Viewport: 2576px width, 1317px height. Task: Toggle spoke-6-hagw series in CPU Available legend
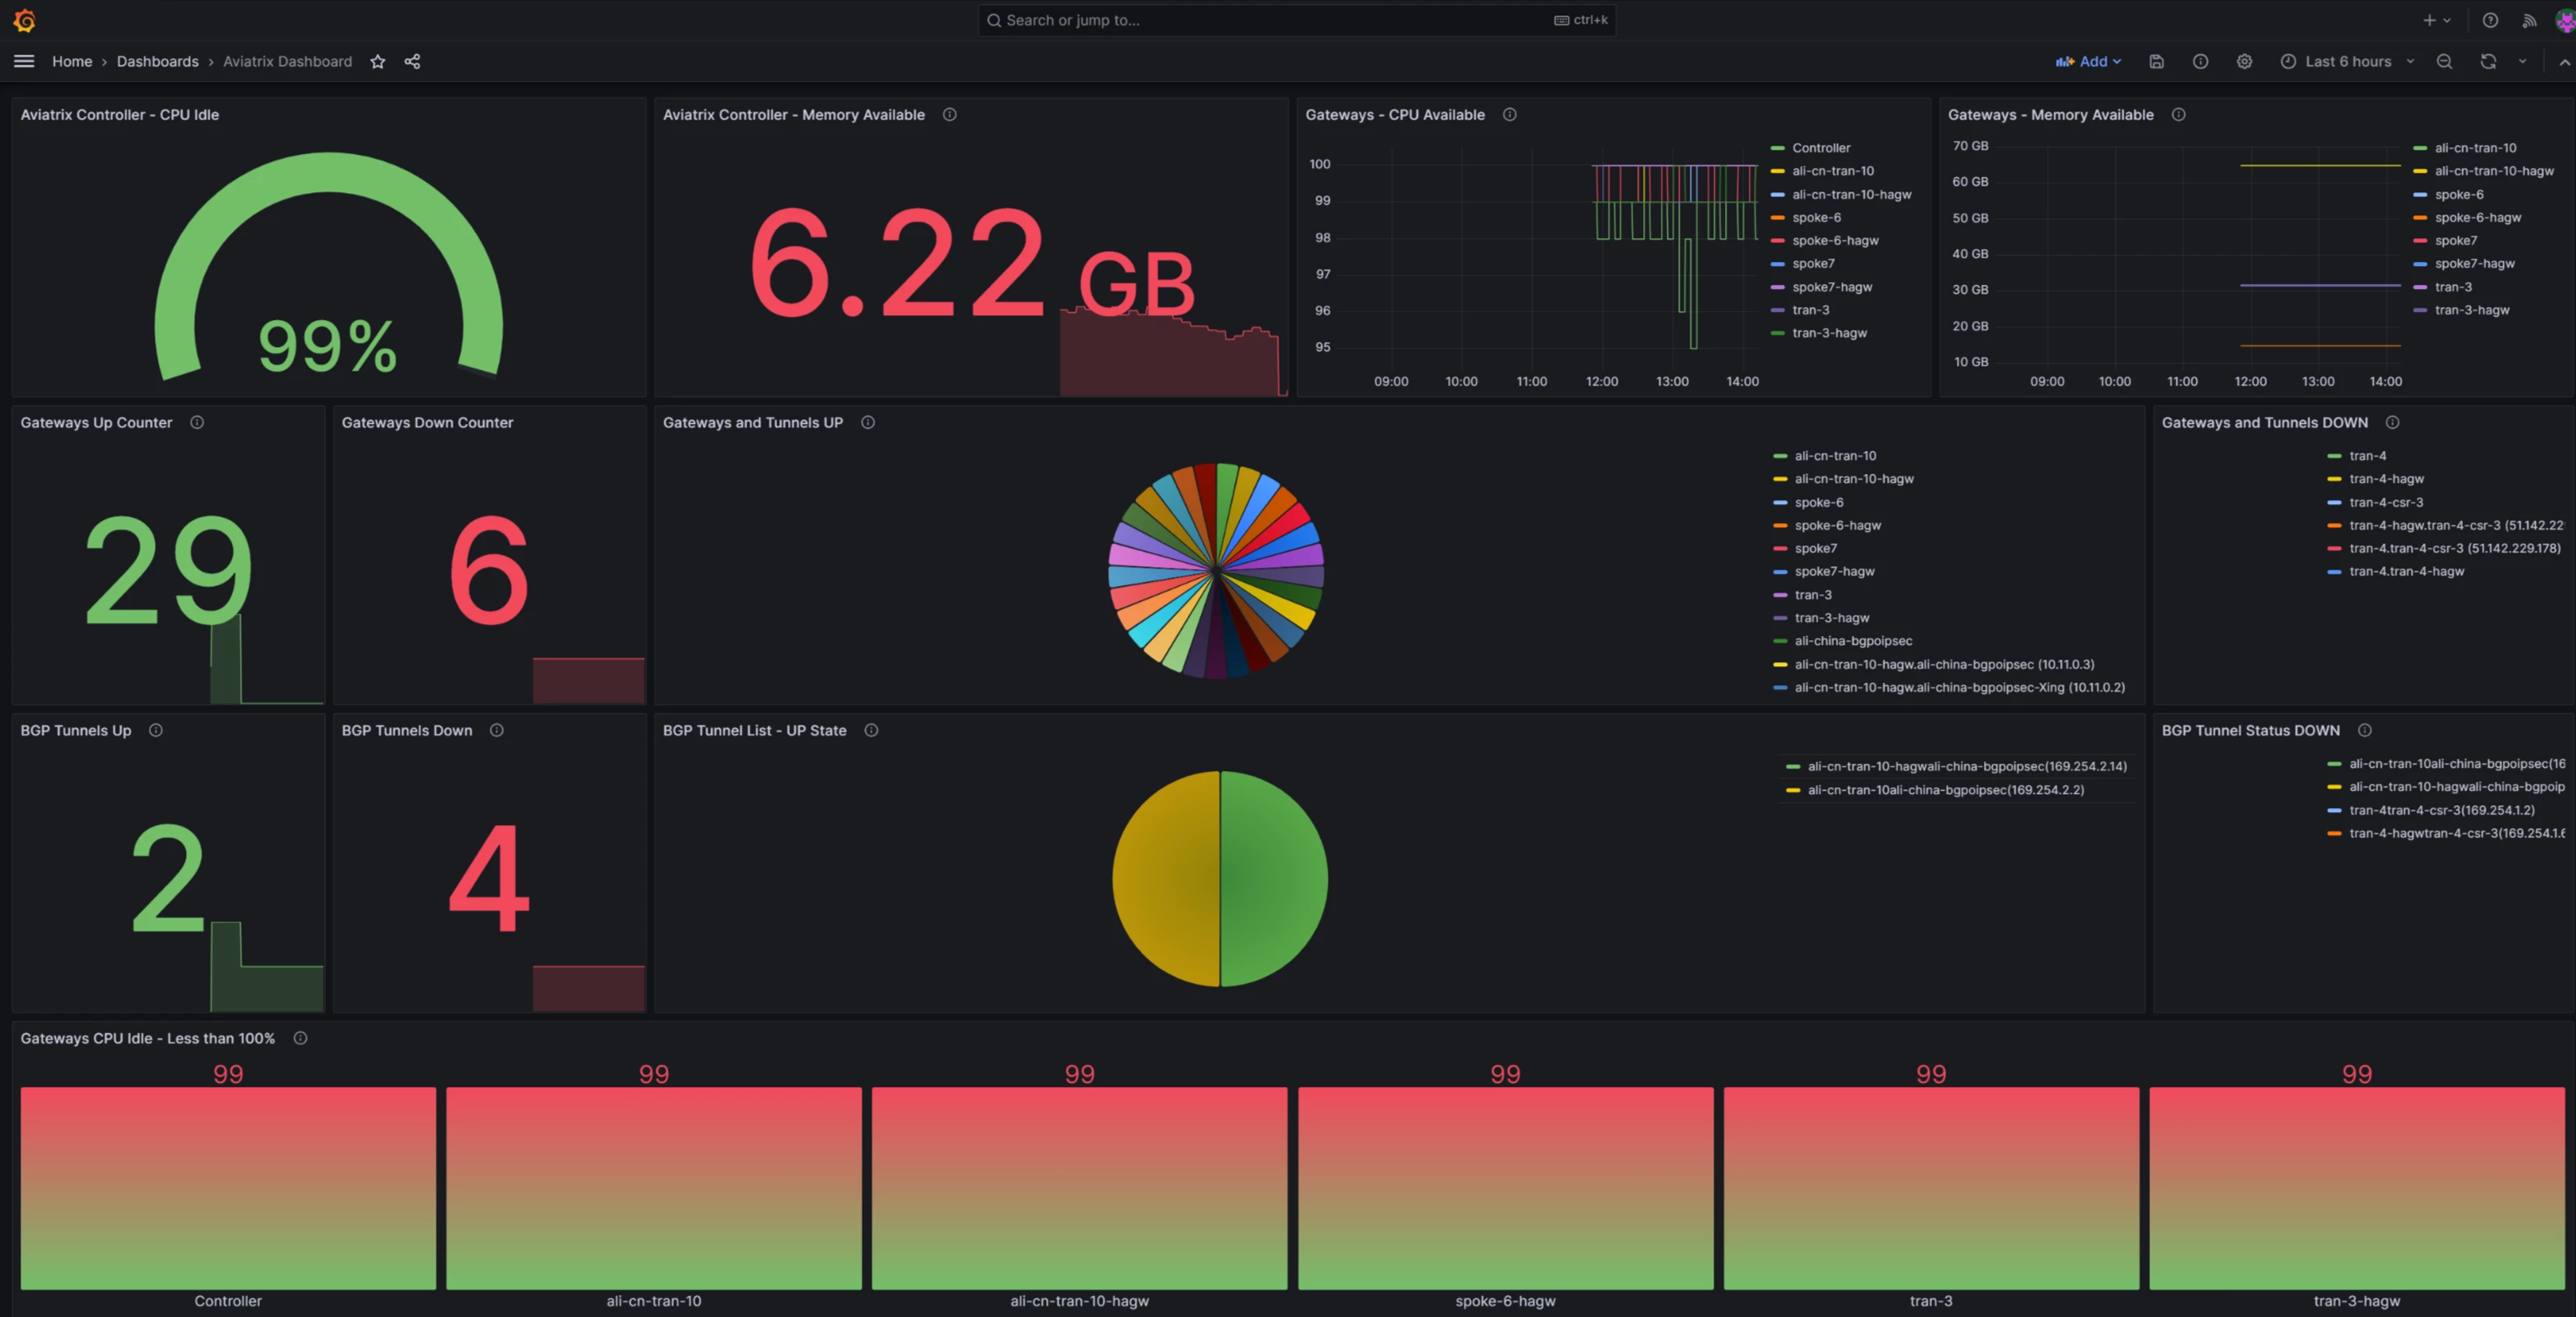1835,241
